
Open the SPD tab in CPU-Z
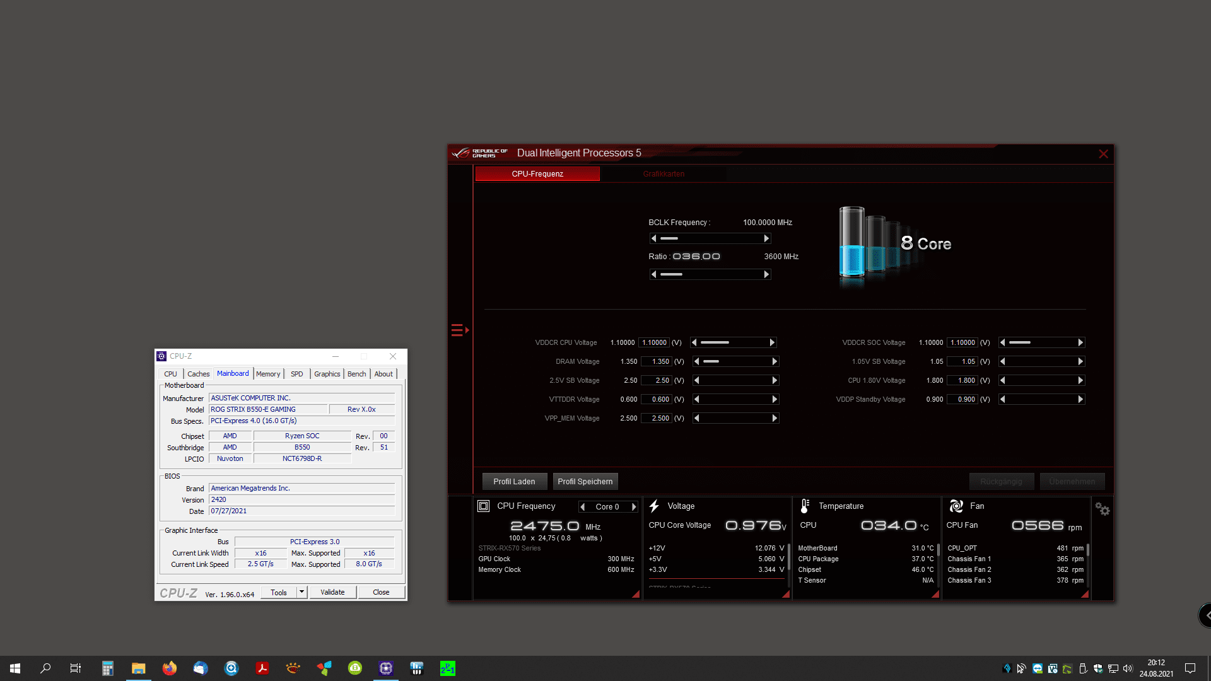click(x=296, y=374)
